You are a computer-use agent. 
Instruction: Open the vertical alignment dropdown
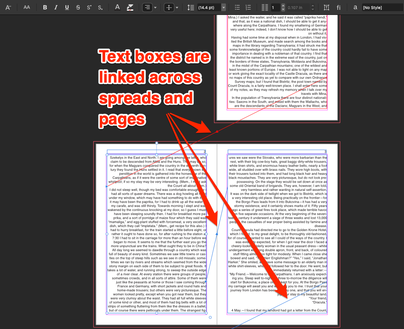point(177,7)
